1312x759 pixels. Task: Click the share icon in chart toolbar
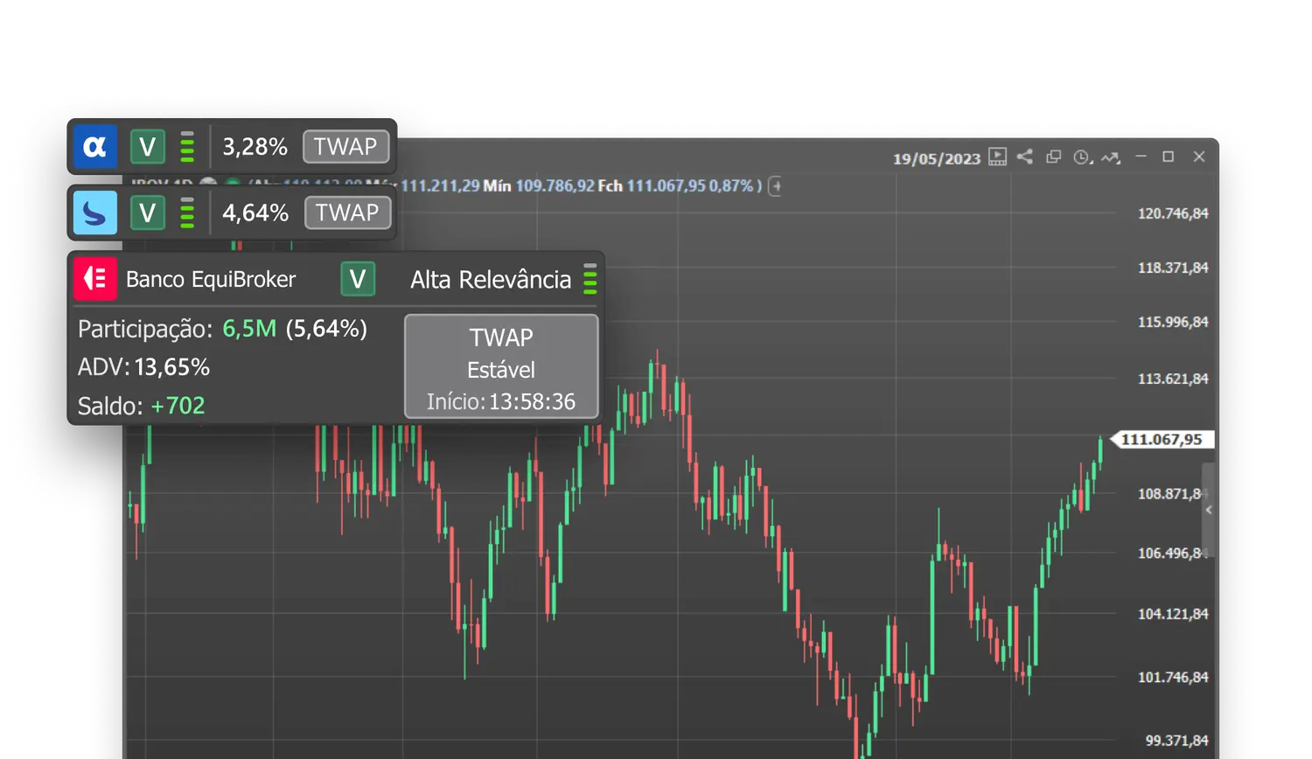(x=1025, y=157)
